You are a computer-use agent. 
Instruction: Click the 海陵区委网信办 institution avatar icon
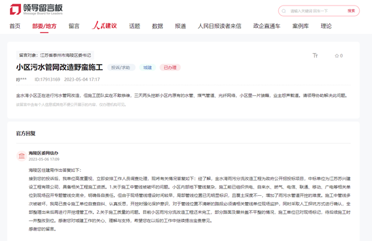point(22,156)
